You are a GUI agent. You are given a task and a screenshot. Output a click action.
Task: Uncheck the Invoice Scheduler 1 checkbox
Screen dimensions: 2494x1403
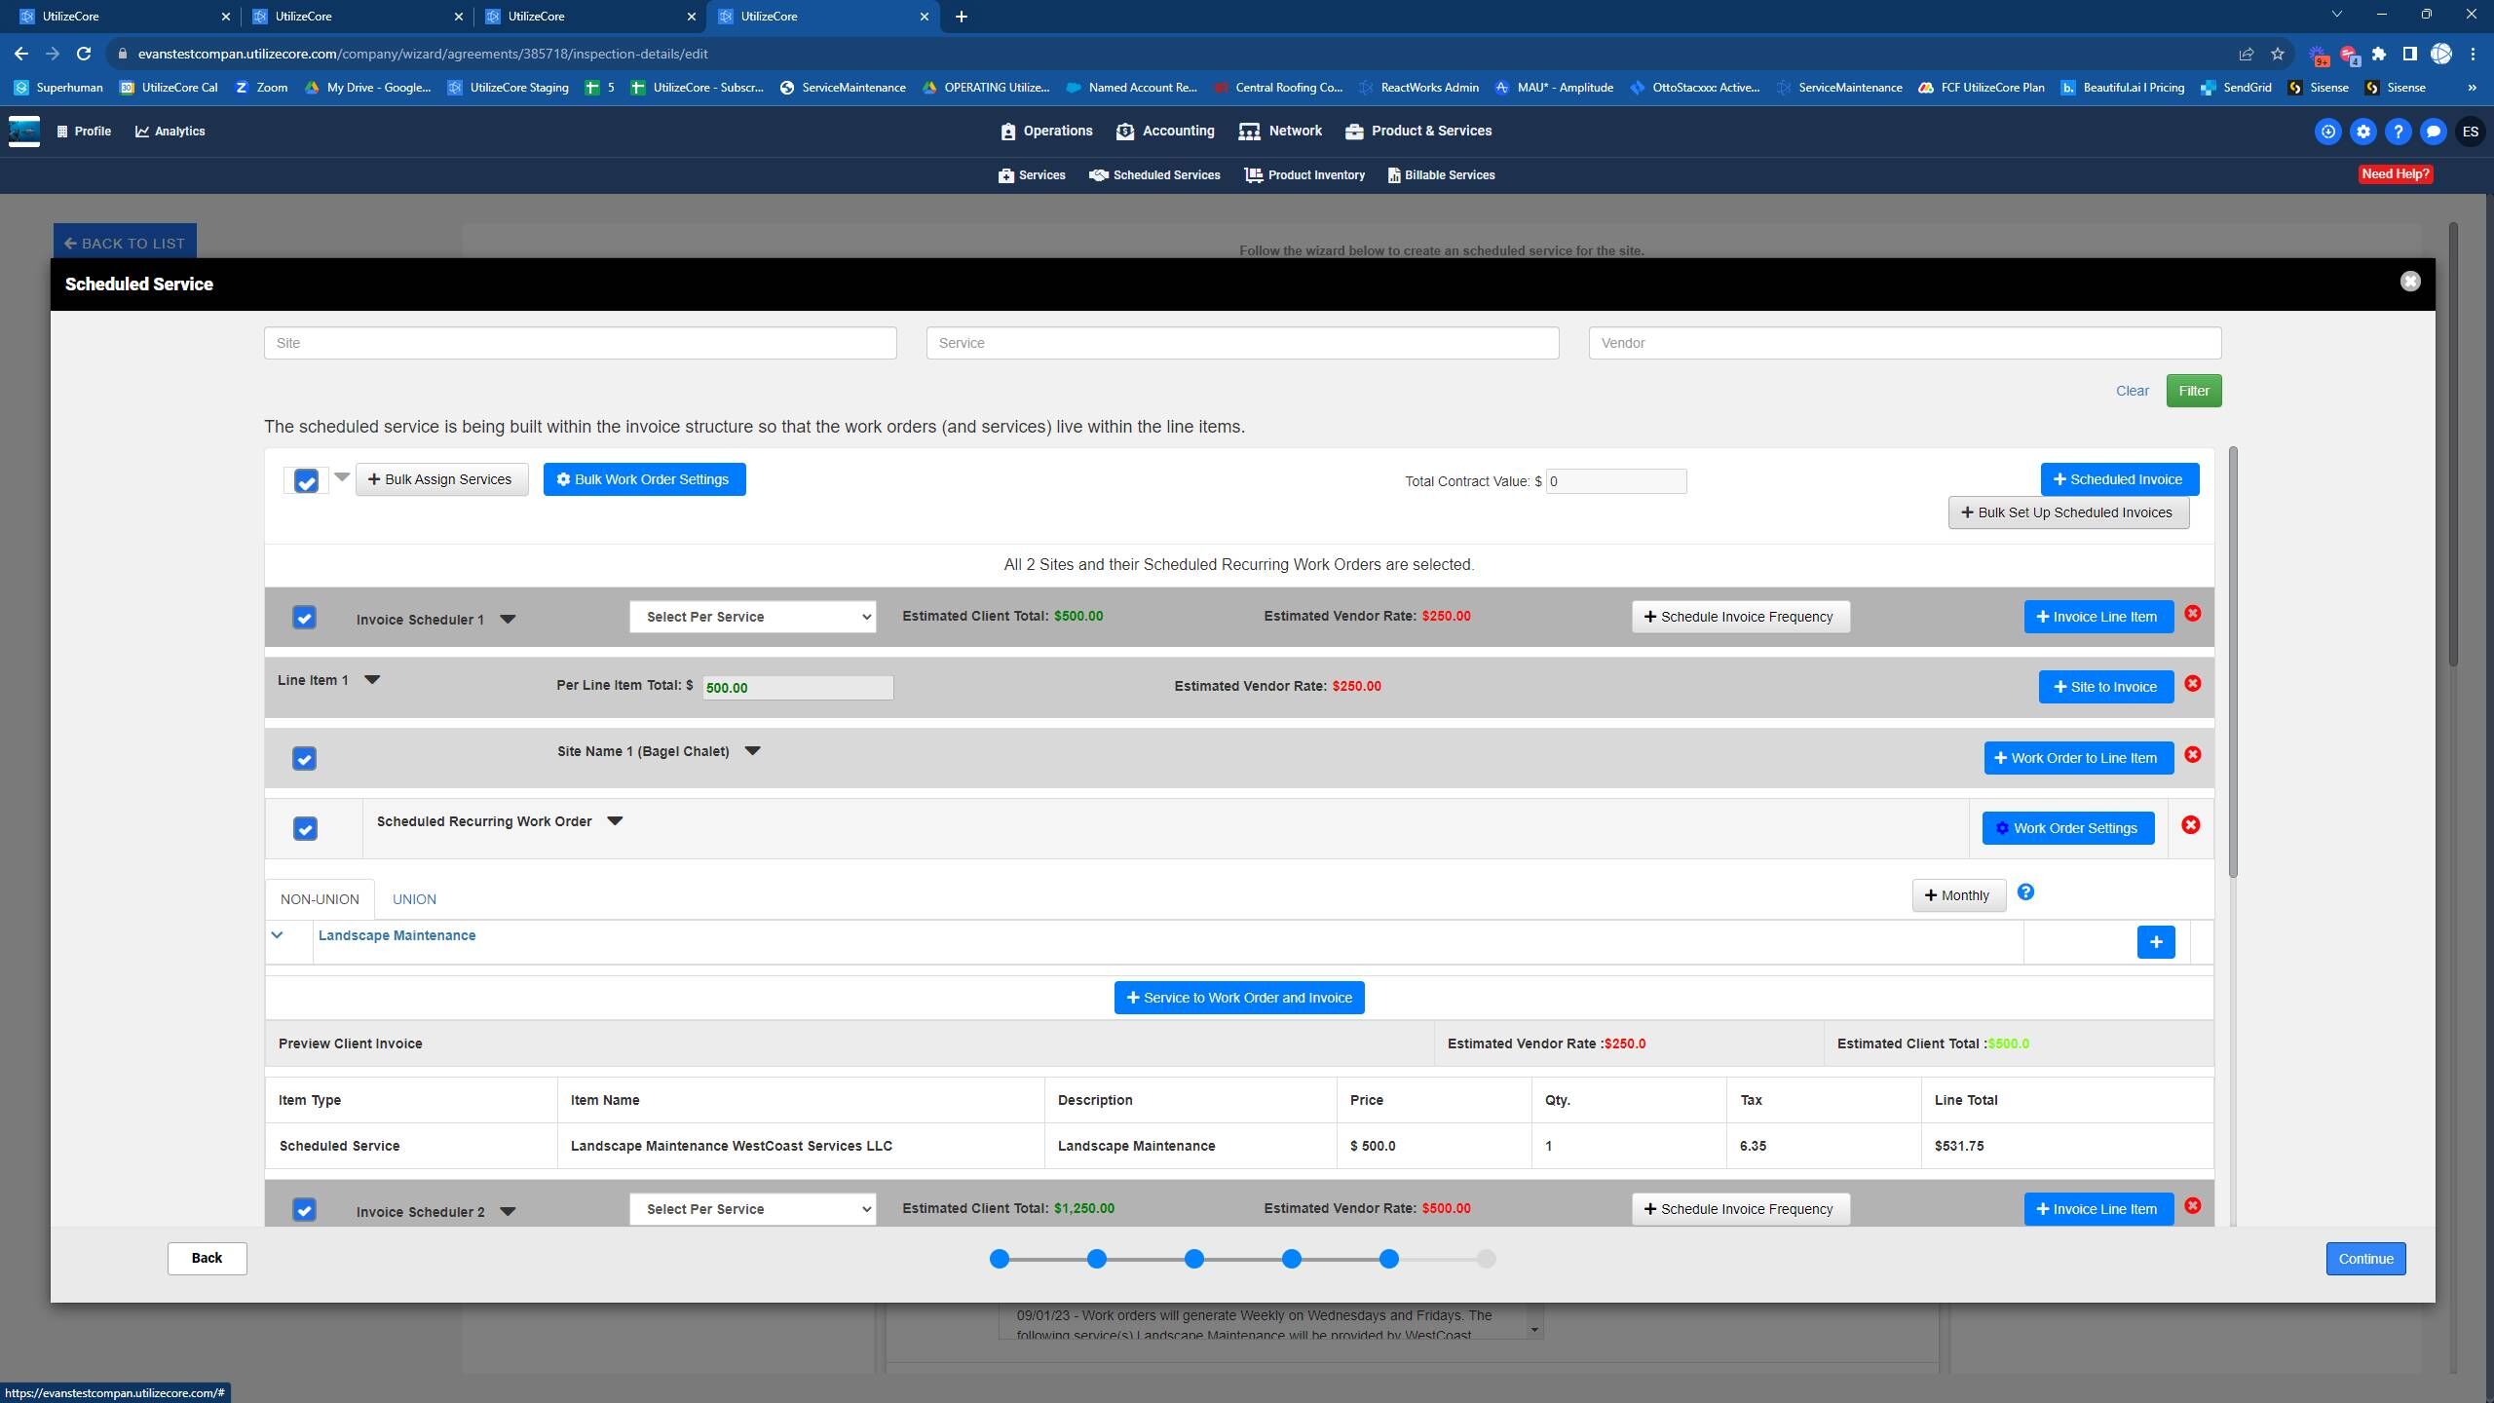click(304, 618)
